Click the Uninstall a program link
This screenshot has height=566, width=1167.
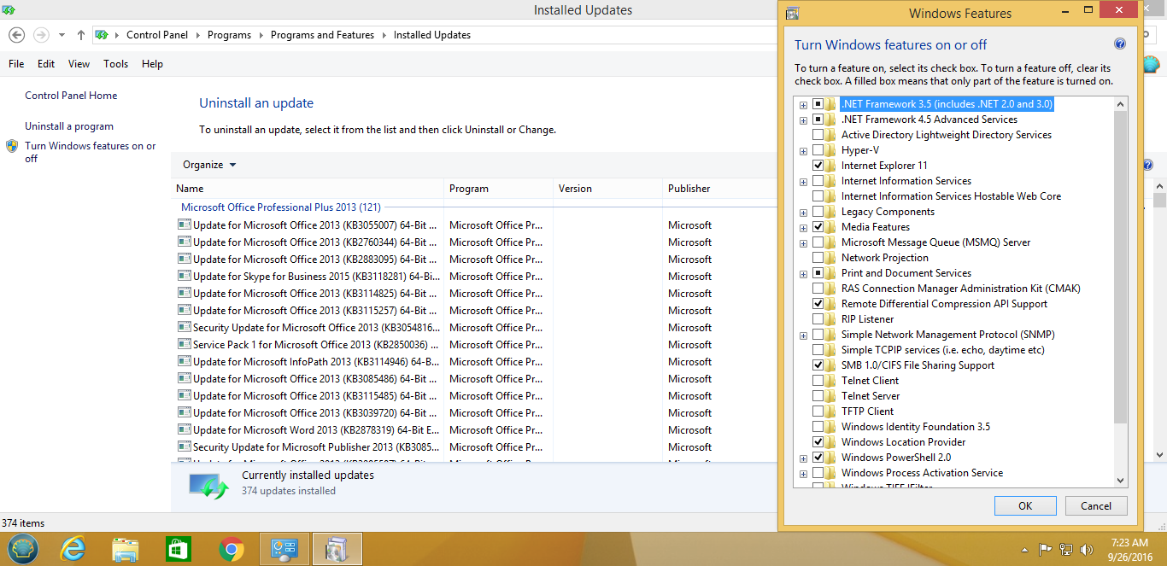[x=69, y=126]
